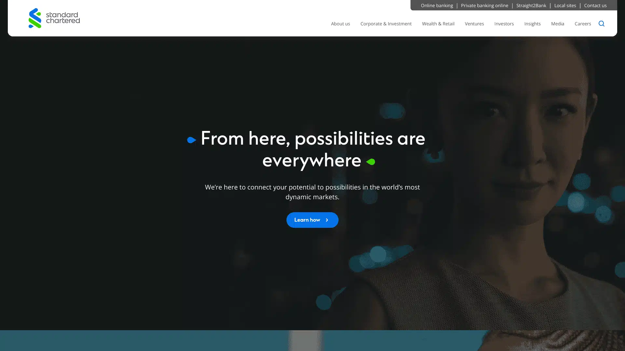
Task: Open the About us menu
Action: click(340, 24)
